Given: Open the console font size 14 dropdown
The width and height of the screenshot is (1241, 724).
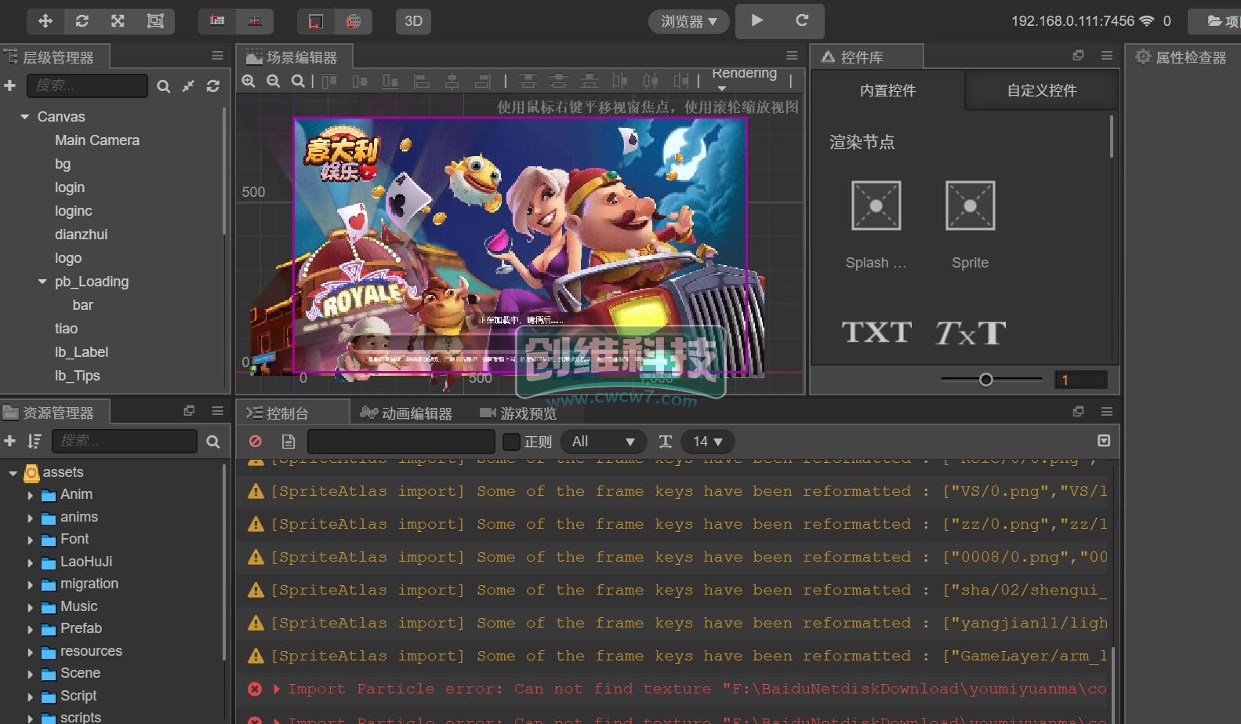Looking at the screenshot, I should point(707,442).
